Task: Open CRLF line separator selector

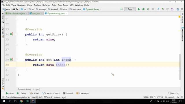Action: click(153, 97)
